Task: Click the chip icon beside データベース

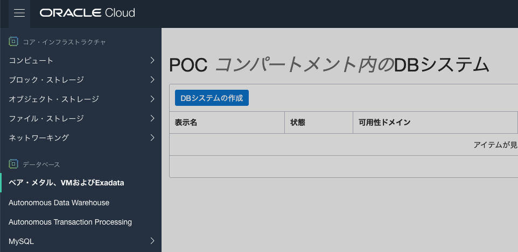Action: click(x=13, y=164)
